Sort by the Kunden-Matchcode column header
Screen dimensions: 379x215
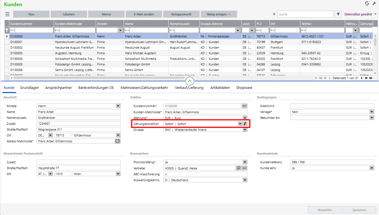[x=75, y=24]
